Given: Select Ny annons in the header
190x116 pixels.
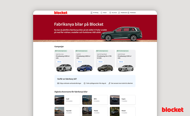Looking at the screenshot, I should pyautogui.click(x=114, y=13).
